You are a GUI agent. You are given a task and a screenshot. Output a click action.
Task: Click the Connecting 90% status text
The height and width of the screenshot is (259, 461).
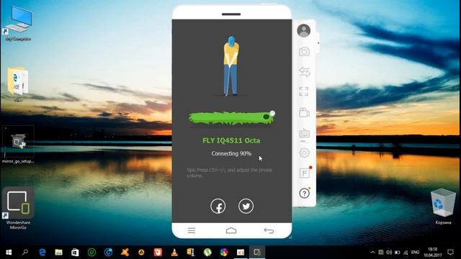click(231, 153)
